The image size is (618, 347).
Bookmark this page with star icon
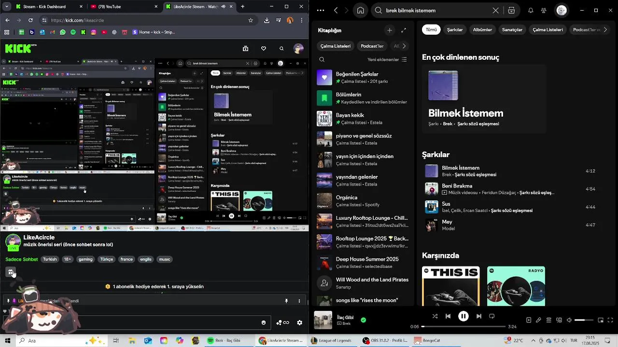pos(251,20)
